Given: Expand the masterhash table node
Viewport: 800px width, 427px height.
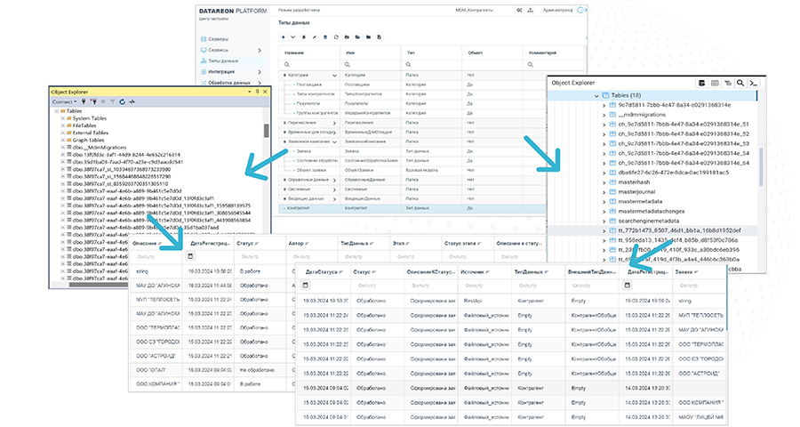Looking at the screenshot, I should point(604,181).
